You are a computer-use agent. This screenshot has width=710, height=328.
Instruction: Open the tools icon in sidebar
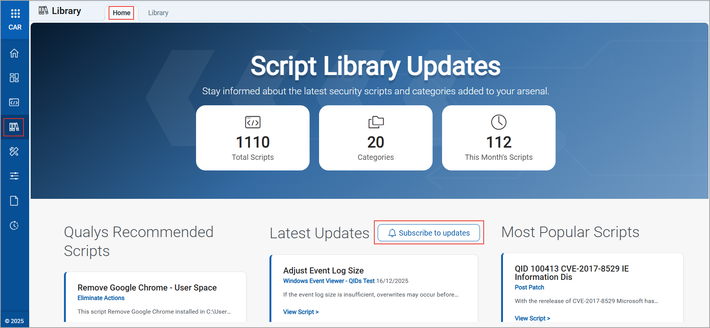point(14,152)
